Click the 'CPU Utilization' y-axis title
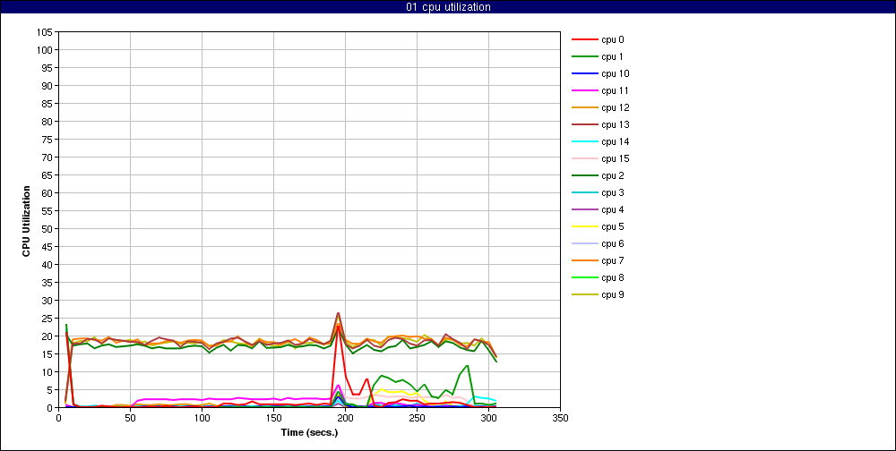The image size is (896, 451). [26, 220]
